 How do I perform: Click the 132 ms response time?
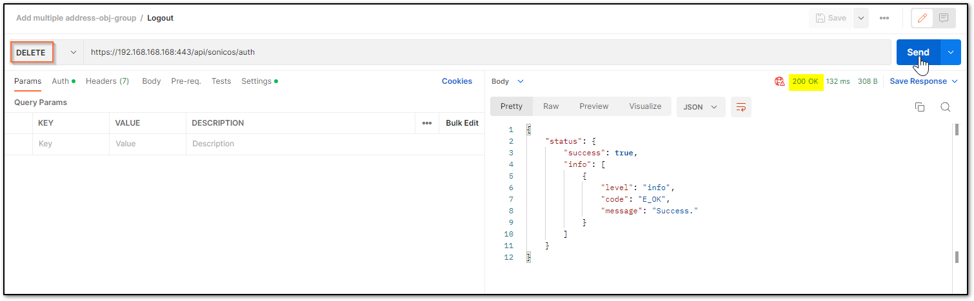point(839,81)
